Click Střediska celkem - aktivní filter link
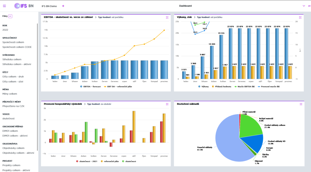This screenshot has width=311, height=172. (17, 64)
